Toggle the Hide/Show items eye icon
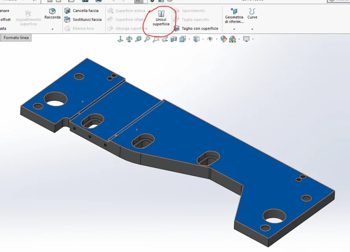Image resolution: width=350 pixels, height=252 pixels. point(210,39)
